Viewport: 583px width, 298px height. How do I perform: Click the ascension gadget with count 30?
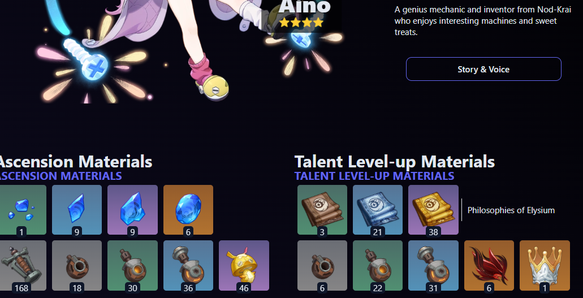tap(132, 266)
